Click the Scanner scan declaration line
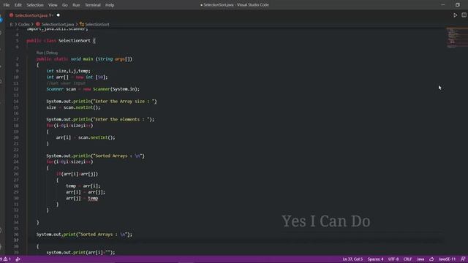 tap(93, 89)
